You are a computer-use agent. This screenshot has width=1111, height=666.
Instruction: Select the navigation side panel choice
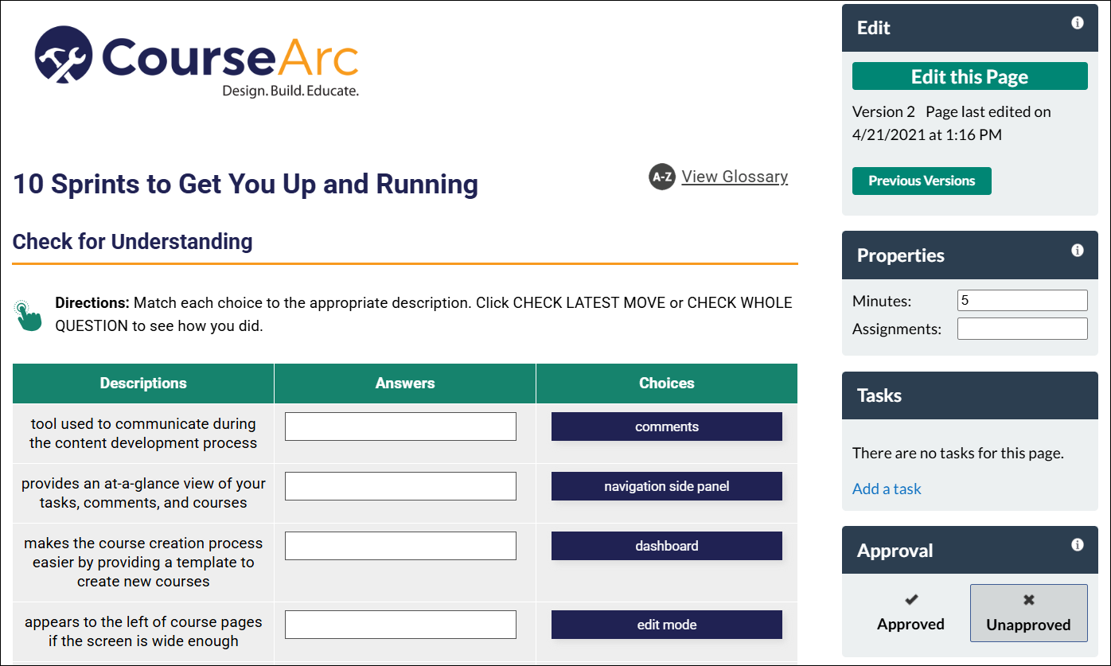pyautogui.click(x=666, y=485)
